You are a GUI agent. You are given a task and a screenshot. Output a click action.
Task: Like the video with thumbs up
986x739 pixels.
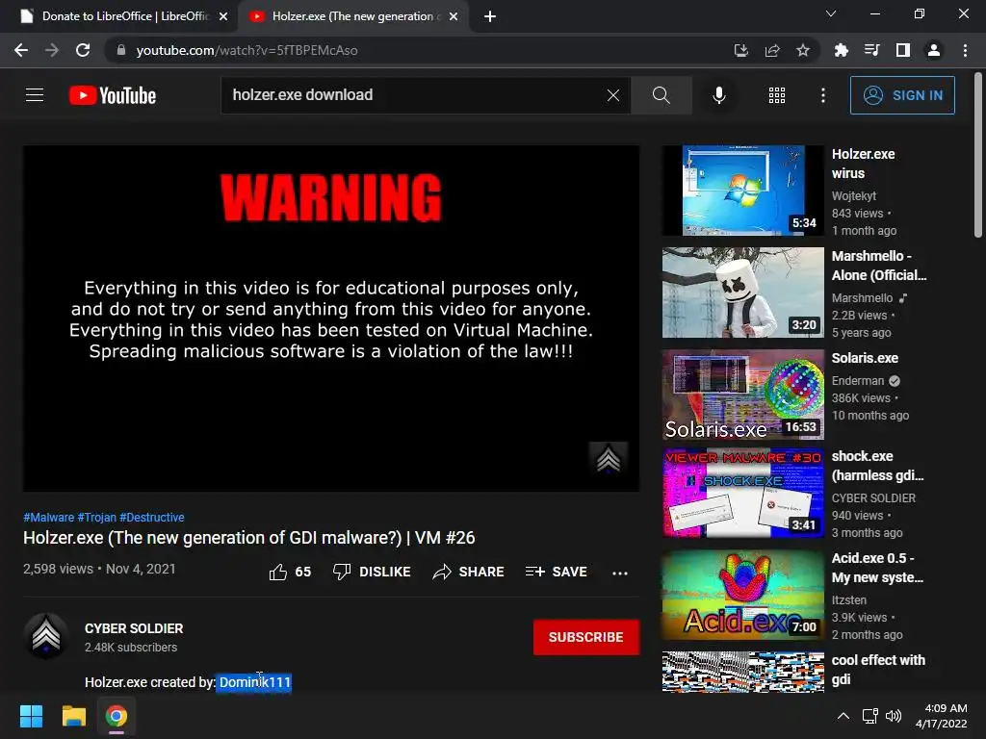point(290,572)
